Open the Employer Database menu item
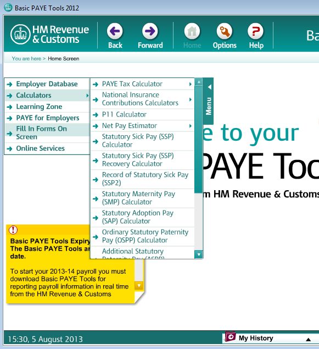This screenshot has height=349, width=319. point(47,84)
